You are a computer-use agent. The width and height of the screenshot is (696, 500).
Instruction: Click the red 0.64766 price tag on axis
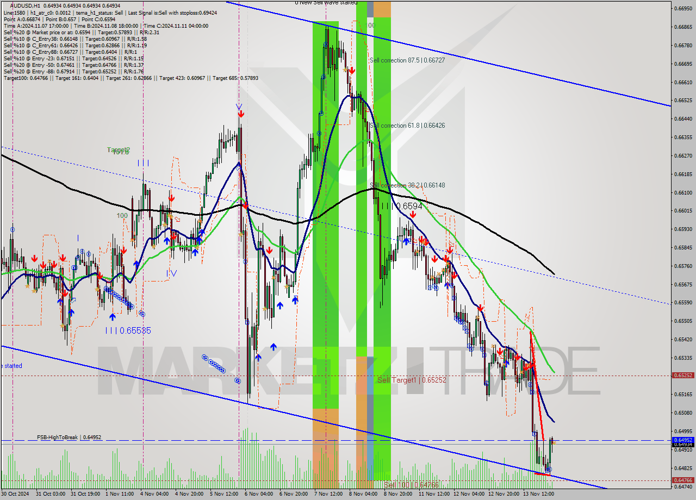point(682,480)
